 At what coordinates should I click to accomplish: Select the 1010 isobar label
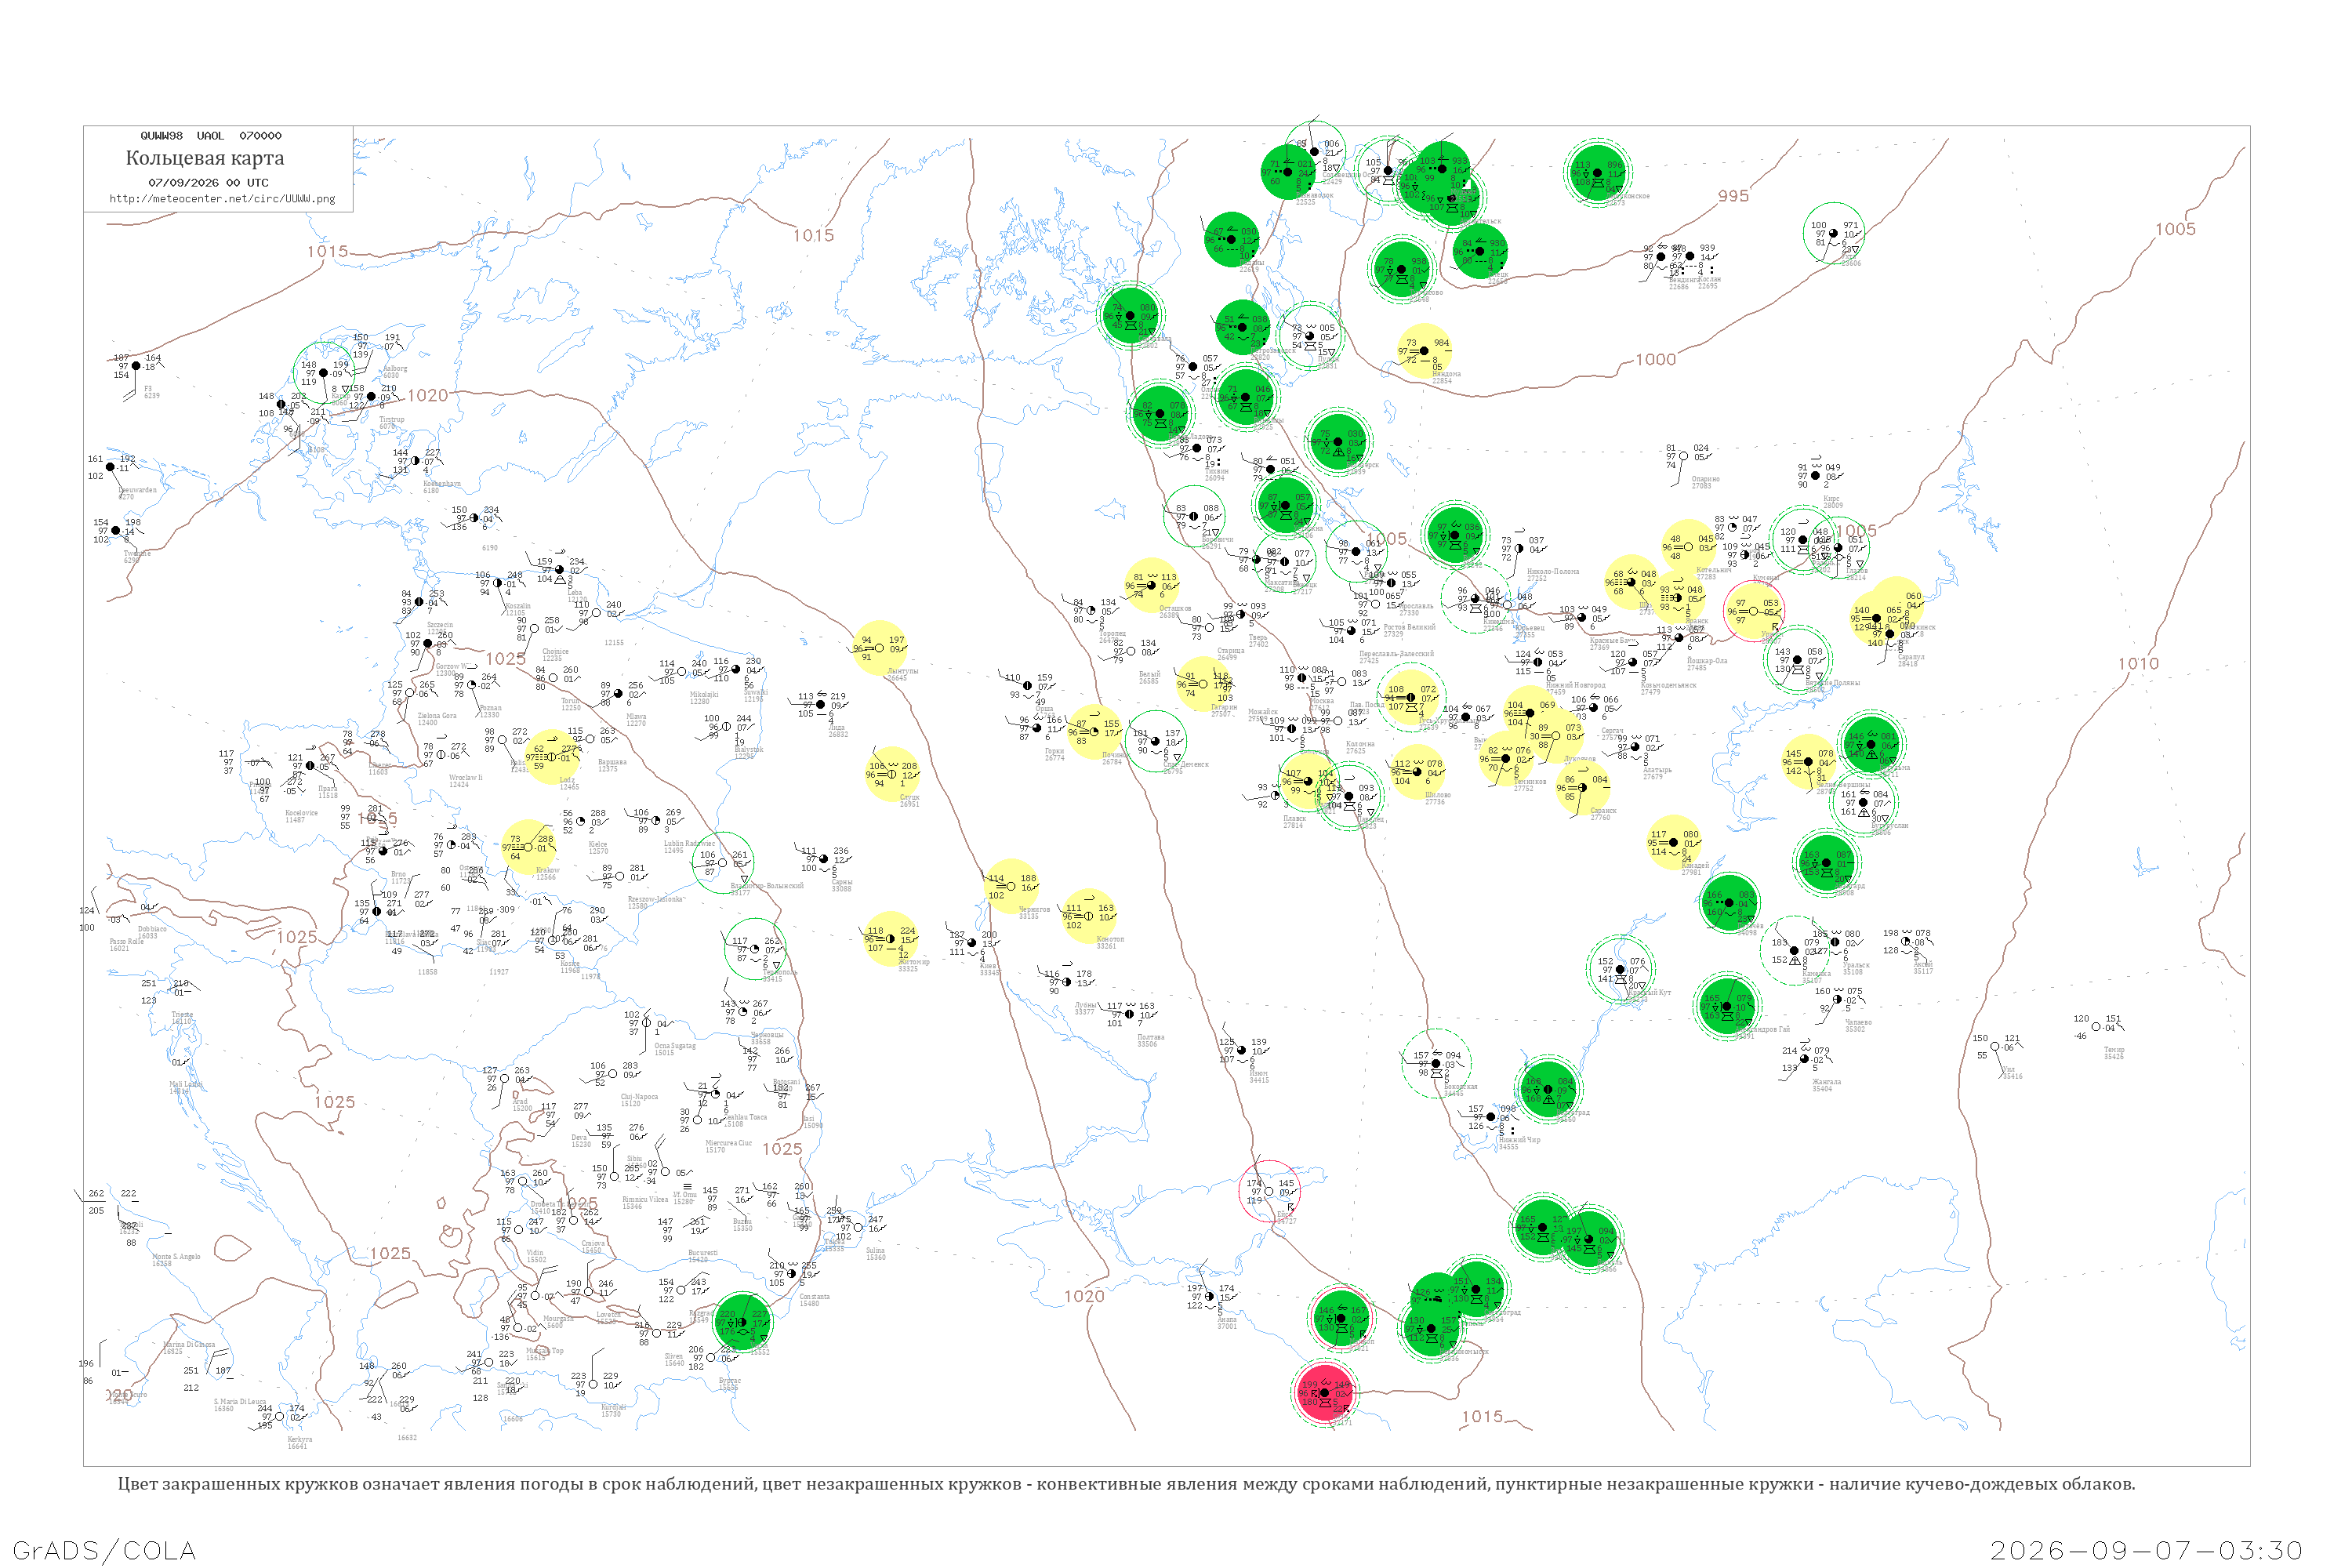tap(2138, 664)
